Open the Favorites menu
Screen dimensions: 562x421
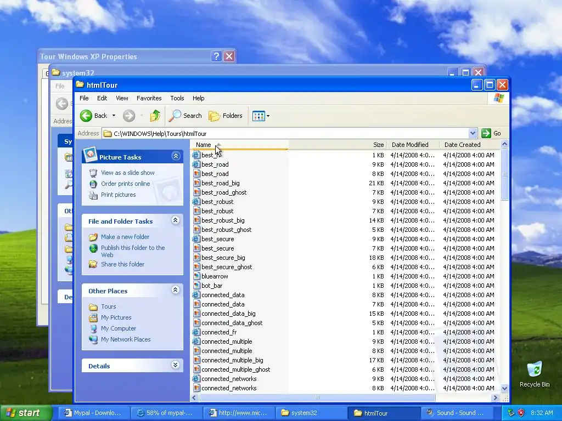(149, 98)
